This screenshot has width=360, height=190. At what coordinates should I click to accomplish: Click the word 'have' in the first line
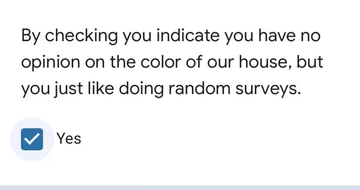(276, 36)
